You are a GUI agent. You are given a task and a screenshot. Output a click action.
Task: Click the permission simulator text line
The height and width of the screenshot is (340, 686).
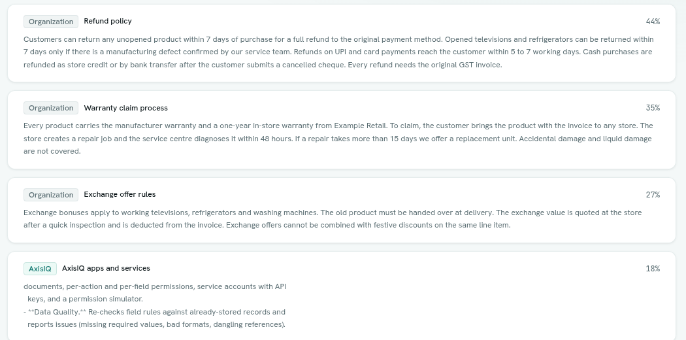coord(85,299)
